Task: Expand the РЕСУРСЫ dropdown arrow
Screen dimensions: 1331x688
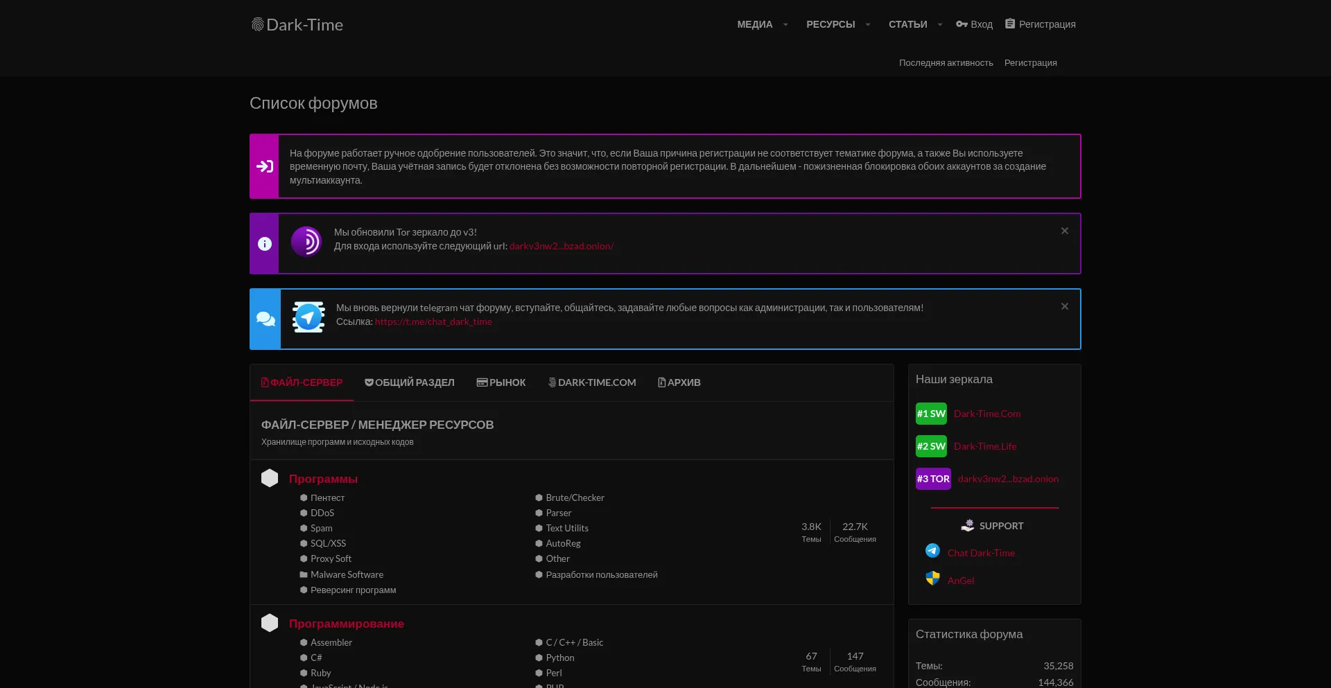Action: pyautogui.click(x=868, y=25)
